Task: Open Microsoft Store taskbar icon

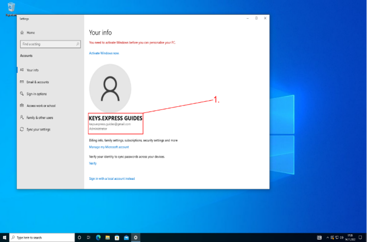Action: (x=117, y=237)
